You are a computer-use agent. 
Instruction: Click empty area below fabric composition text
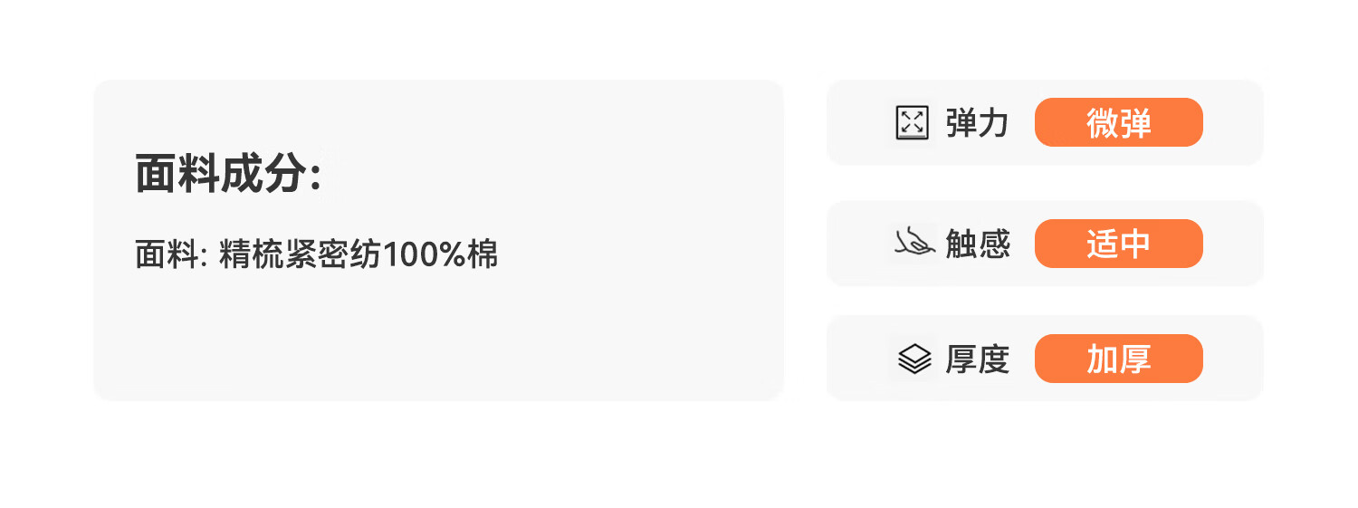(435, 340)
